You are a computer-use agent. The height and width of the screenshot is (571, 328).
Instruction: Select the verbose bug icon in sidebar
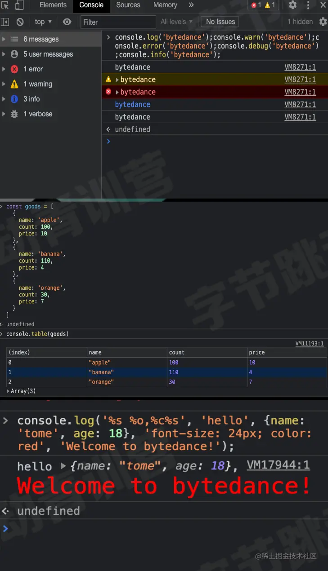click(14, 114)
